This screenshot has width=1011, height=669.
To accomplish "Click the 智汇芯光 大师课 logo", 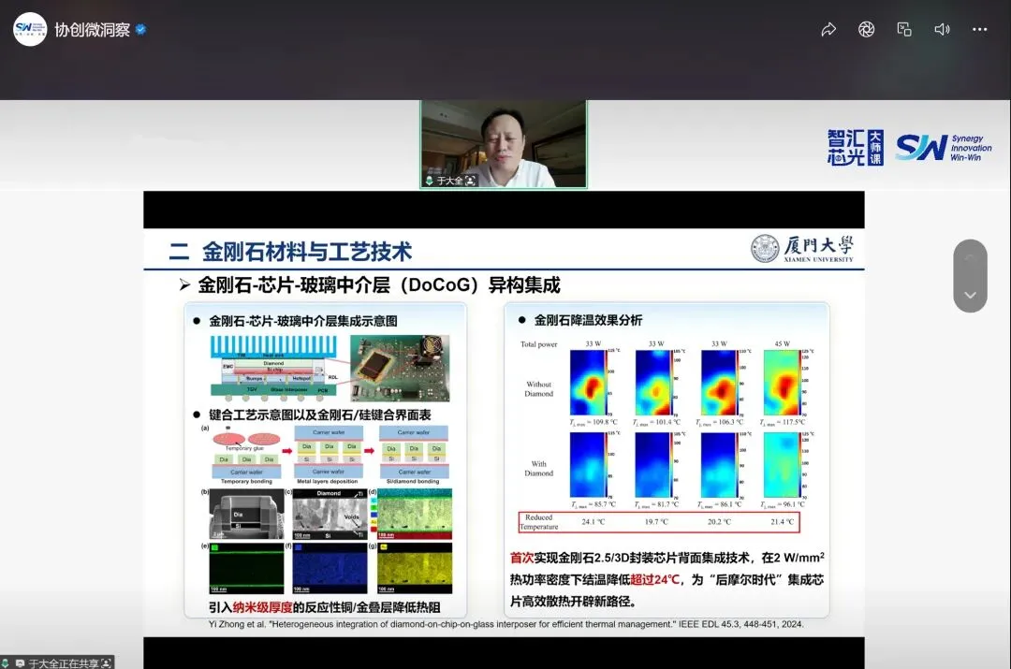I will pos(855,148).
